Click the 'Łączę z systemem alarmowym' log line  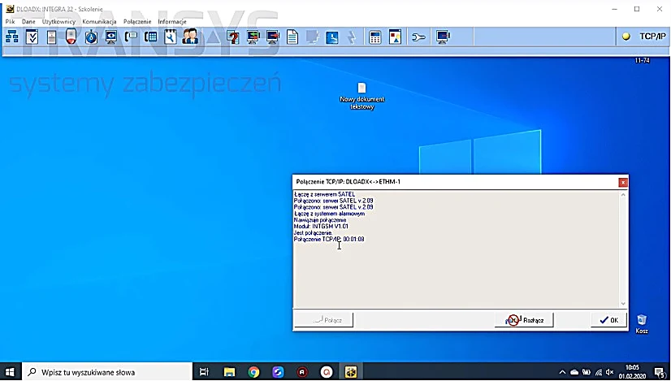click(330, 214)
